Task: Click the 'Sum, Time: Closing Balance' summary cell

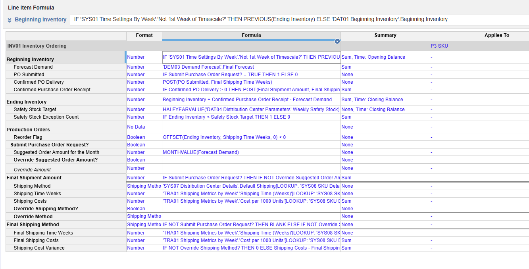Action: point(385,100)
